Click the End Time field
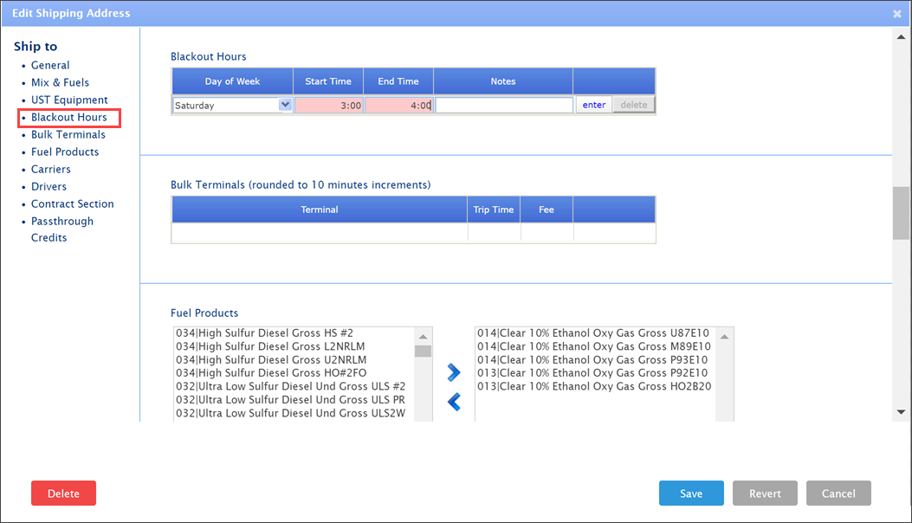This screenshot has width=912, height=523. (398, 105)
